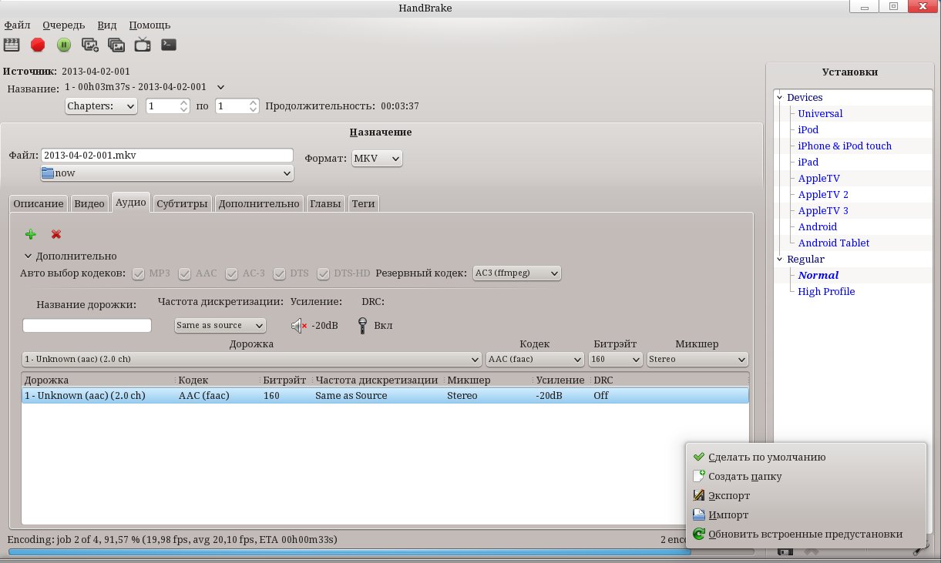Open the Файл menu
The width and height of the screenshot is (941, 563).
tap(17, 25)
